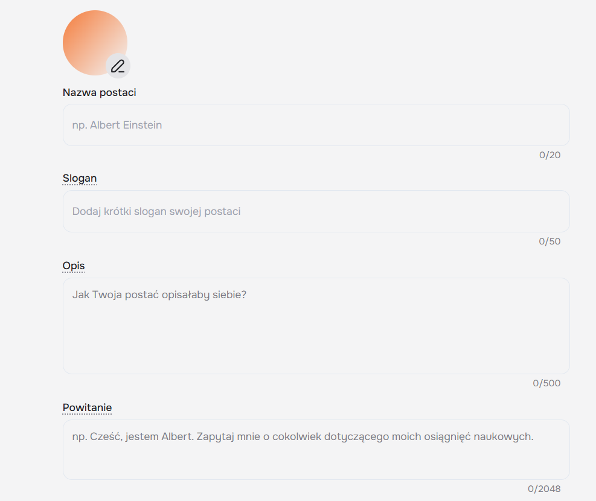Click the 0/50 slogan counter
The image size is (596, 501).
pyautogui.click(x=550, y=241)
